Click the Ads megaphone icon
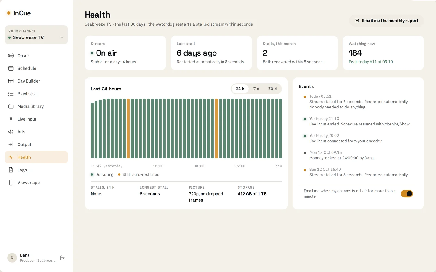Screen dimensions: 436x272 pyautogui.click(x=11, y=132)
